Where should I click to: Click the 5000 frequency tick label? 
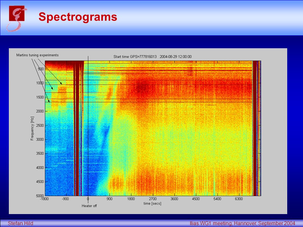(40, 196)
